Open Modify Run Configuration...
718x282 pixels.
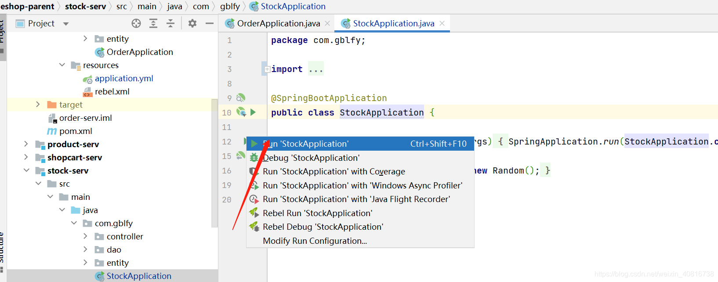pos(360,241)
